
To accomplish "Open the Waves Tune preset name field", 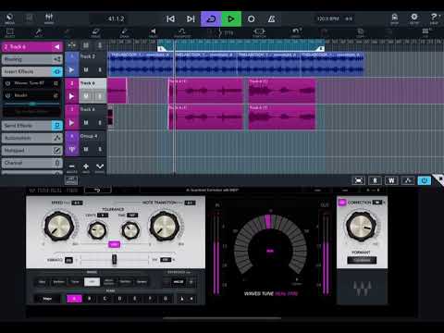I will [x=213, y=191].
